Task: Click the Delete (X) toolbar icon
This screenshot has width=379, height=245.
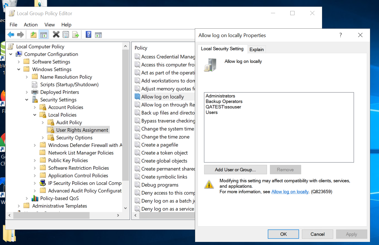Action: tap(56, 34)
